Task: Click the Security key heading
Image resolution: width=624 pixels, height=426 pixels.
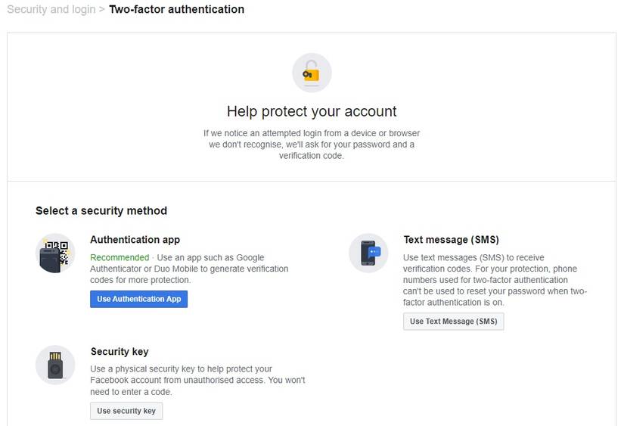Action: click(x=120, y=352)
